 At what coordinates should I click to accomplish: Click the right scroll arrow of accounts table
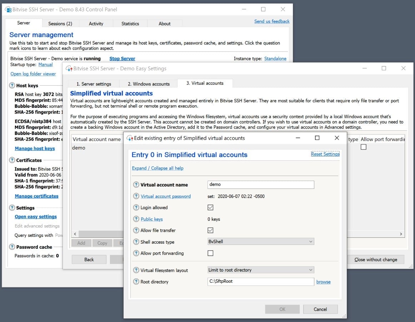click(x=401, y=234)
